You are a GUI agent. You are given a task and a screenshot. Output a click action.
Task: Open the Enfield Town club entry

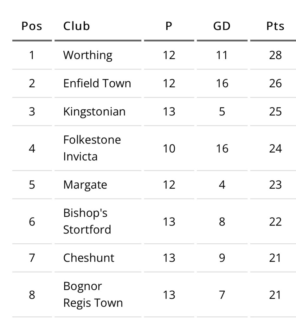[x=97, y=83]
